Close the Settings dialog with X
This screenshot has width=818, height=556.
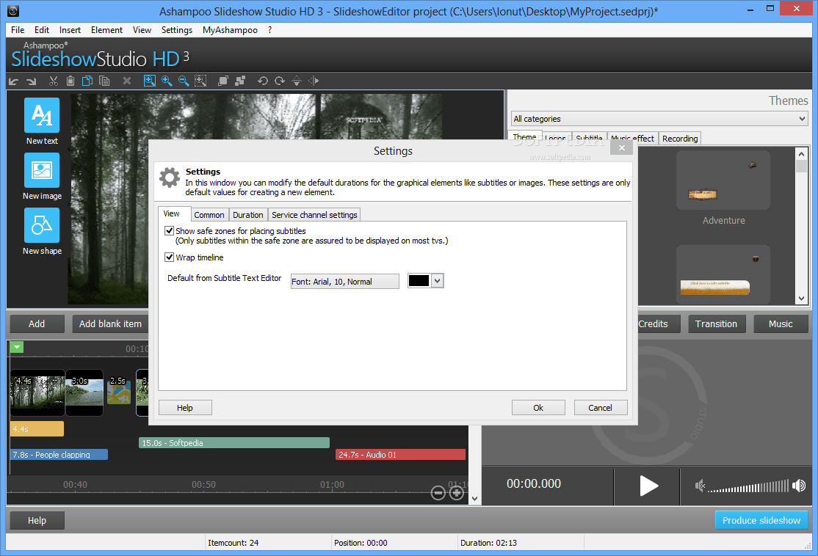[x=622, y=148]
